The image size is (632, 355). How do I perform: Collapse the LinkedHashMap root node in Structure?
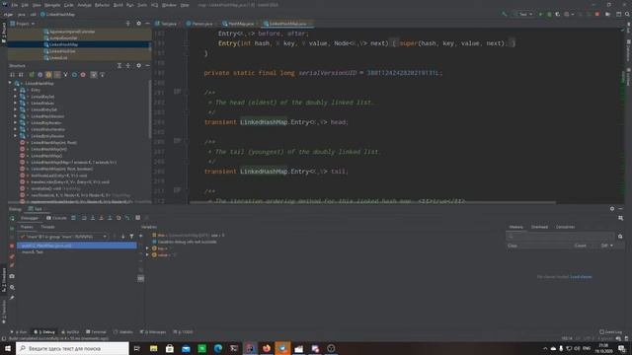click(x=10, y=83)
